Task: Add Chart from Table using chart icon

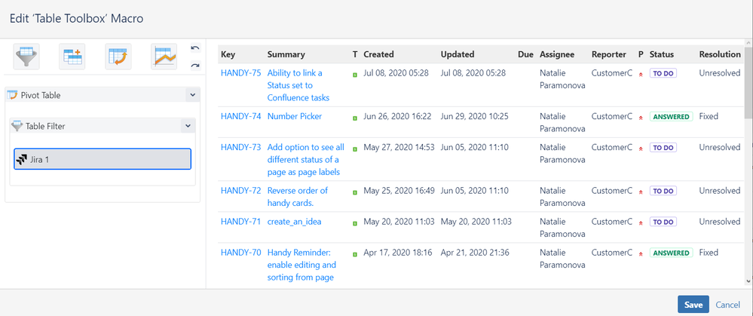Action: 164,57
